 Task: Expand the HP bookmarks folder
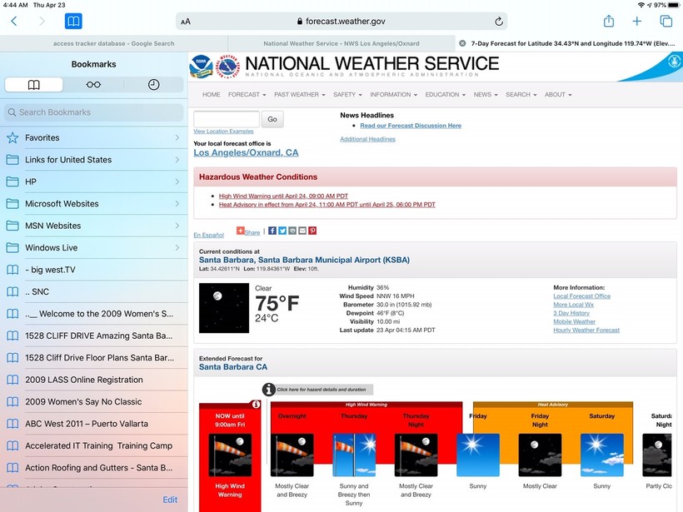point(93,181)
